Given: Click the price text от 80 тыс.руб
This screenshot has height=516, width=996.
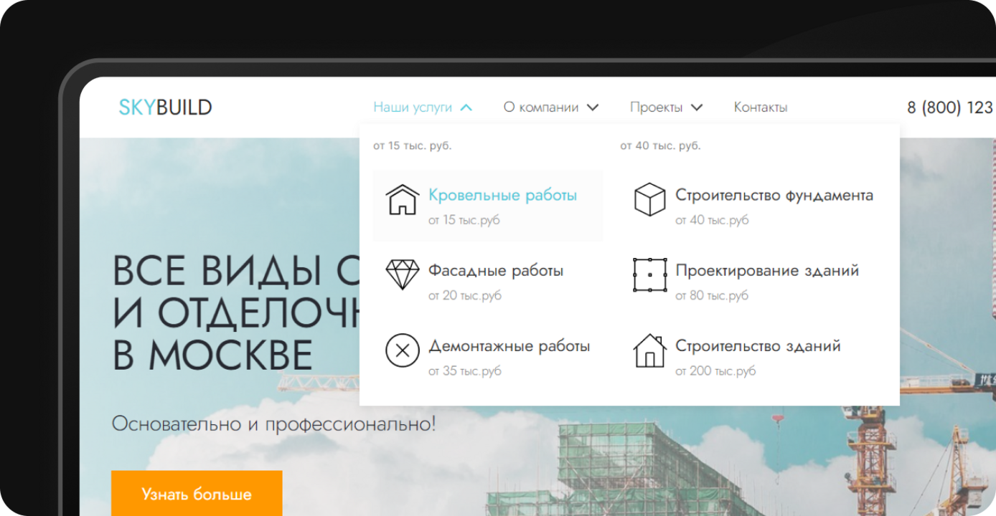Looking at the screenshot, I should click(712, 295).
